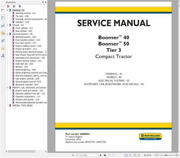Open the Engine cooling system - 012 bookmark
The height and width of the screenshot is (158, 180).
coord(28,46)
